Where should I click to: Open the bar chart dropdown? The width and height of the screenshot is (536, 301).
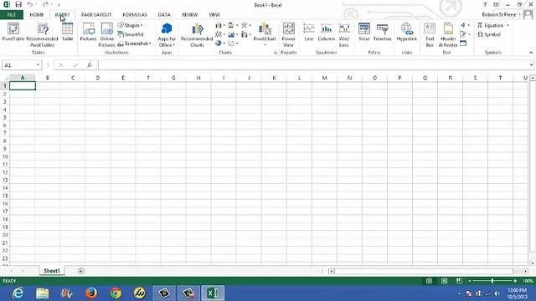point(233,25)
